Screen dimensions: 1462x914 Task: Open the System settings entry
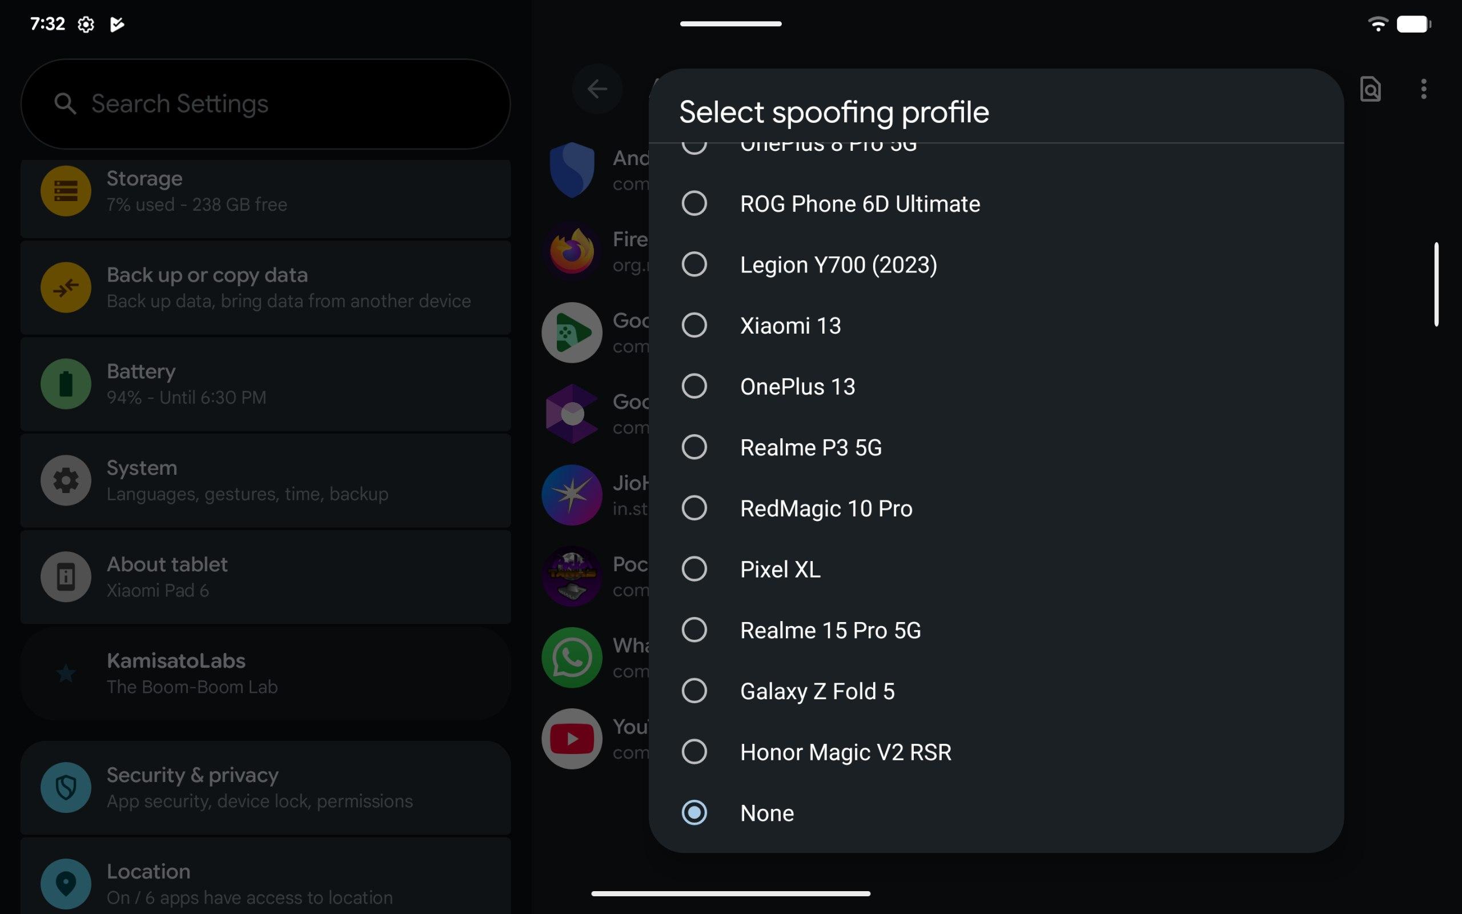(x=264, y=480)
